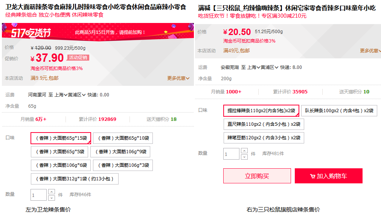Increase quantity in right Three Squirrels listing
381x218 pixels.
click(244, 151)
